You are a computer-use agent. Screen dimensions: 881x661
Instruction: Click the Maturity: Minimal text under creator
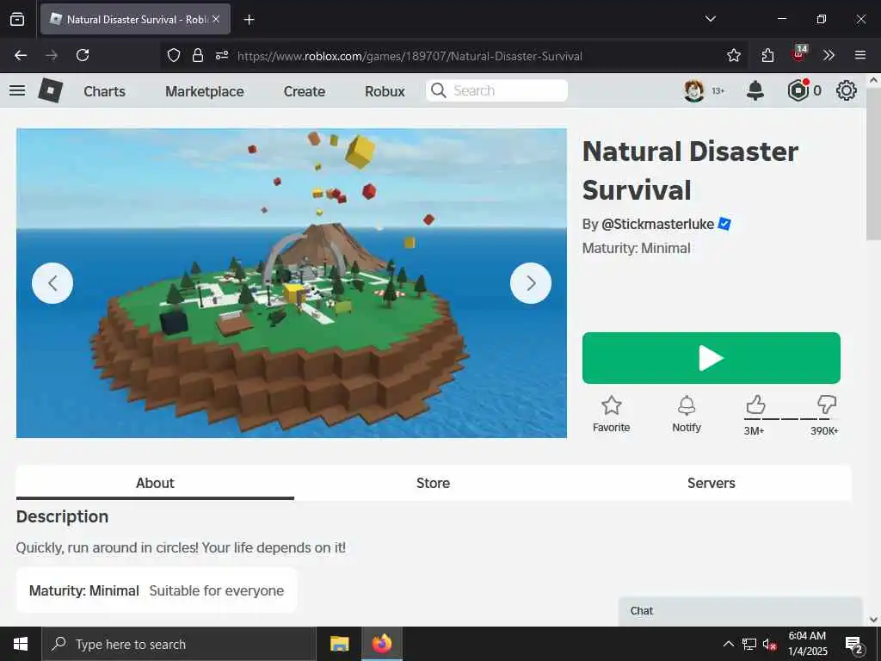pos(636,248)
